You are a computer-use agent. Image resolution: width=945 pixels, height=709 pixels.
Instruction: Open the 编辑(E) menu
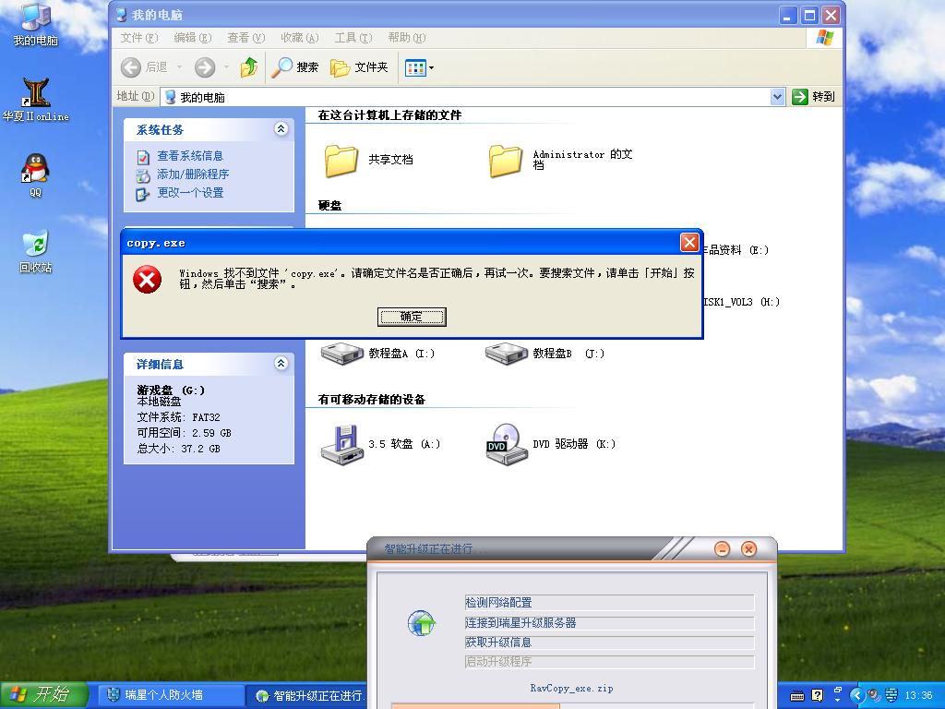(x=192, y=37)
